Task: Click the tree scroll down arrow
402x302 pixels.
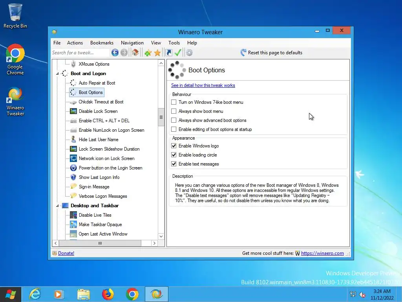Action: point(161,236)
